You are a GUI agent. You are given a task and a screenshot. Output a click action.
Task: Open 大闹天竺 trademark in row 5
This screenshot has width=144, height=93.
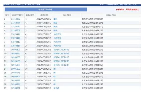coord(57,34)
